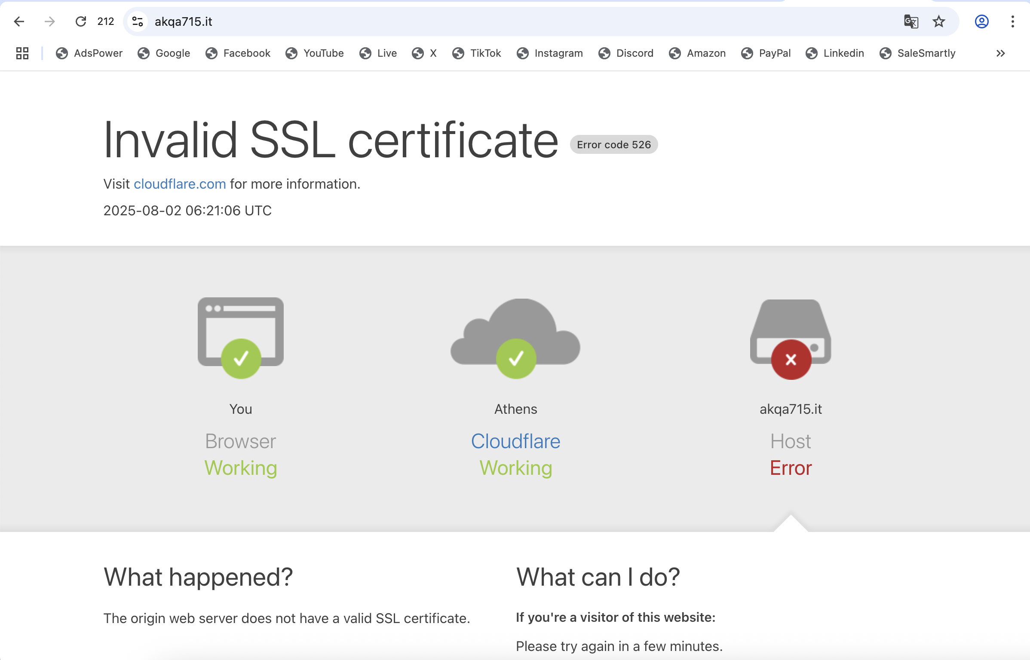Click the 'Browser' label text
Screen dimensions: 1030x660
(241, 441)
